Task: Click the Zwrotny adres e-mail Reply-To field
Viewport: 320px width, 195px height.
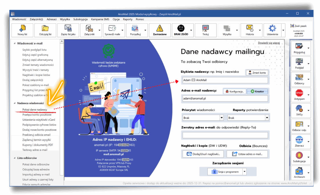Action: click(x=225, y=135)
